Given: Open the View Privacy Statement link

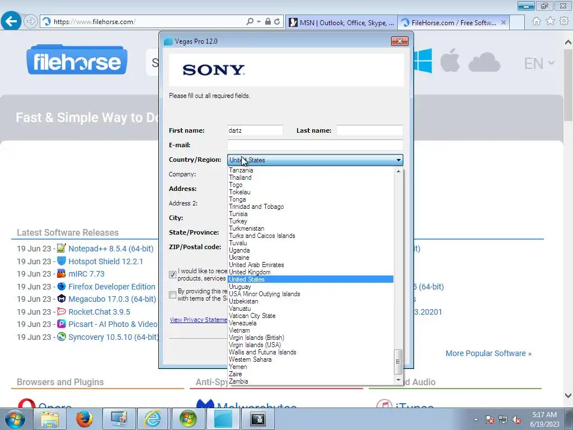Looking at the screenshot, I should [x=199, y=320].
